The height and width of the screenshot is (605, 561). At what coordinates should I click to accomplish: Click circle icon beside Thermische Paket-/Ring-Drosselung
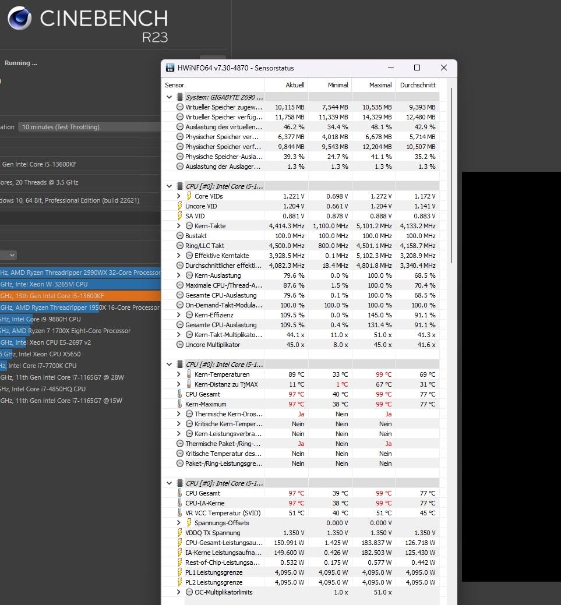180,444
